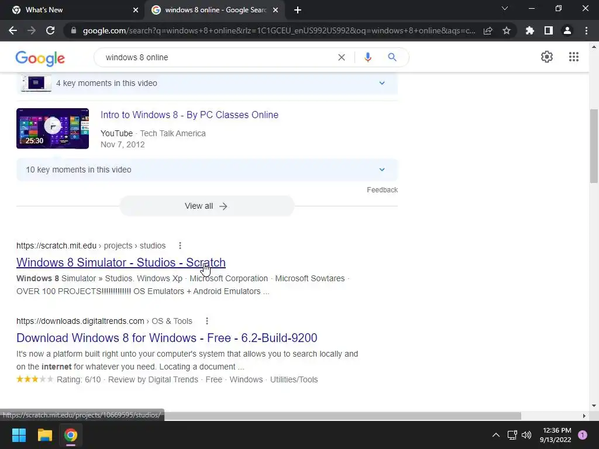
Task: Click View all videos button
Action: pos(206,206)
